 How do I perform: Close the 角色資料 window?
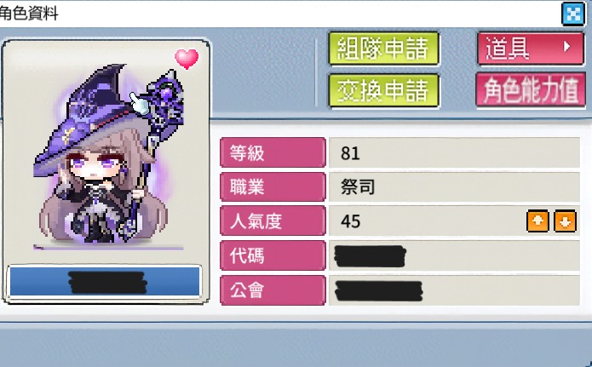click(x=573, y=14)
